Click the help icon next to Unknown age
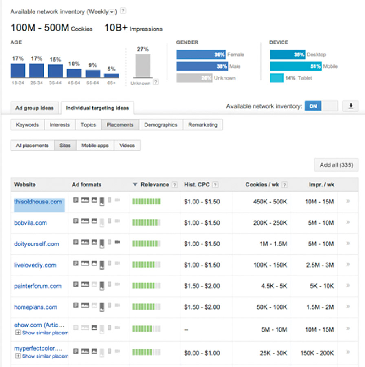 click(156, 82)
